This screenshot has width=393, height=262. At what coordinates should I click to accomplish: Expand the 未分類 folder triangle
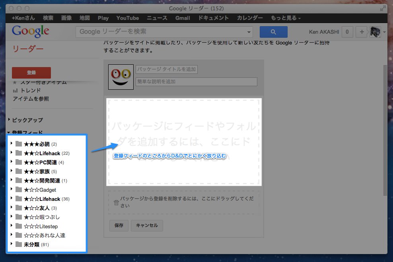(11, 243)
